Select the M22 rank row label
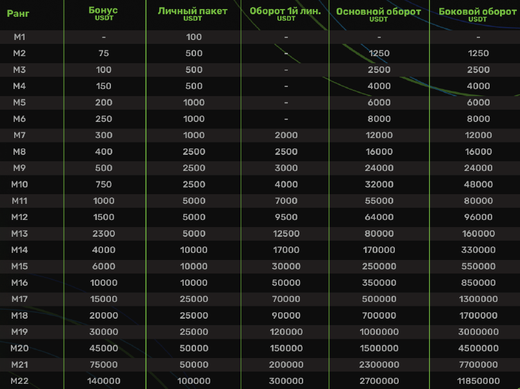Viewport: 520px width, 389px height. [19, 381]
